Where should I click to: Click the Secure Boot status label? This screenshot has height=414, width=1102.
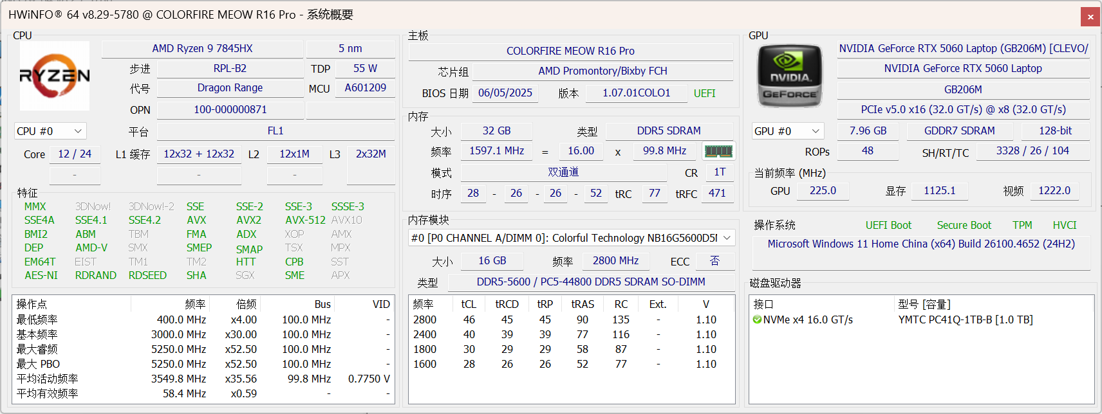point(964,226)
